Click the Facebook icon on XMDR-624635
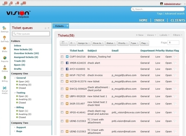This screenshot has width=186, height=136. [x=67, y=63]
